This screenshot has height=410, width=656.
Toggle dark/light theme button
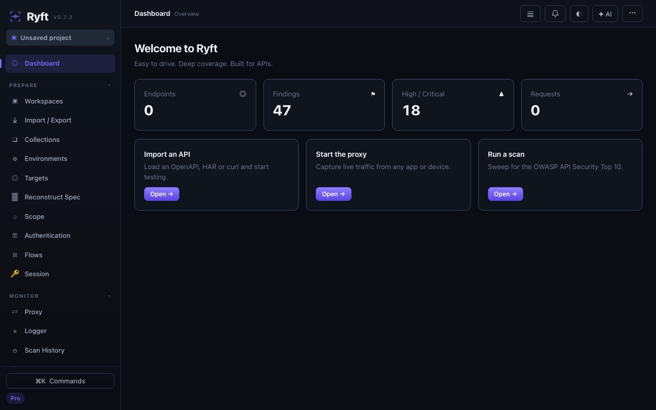(579, 14)
